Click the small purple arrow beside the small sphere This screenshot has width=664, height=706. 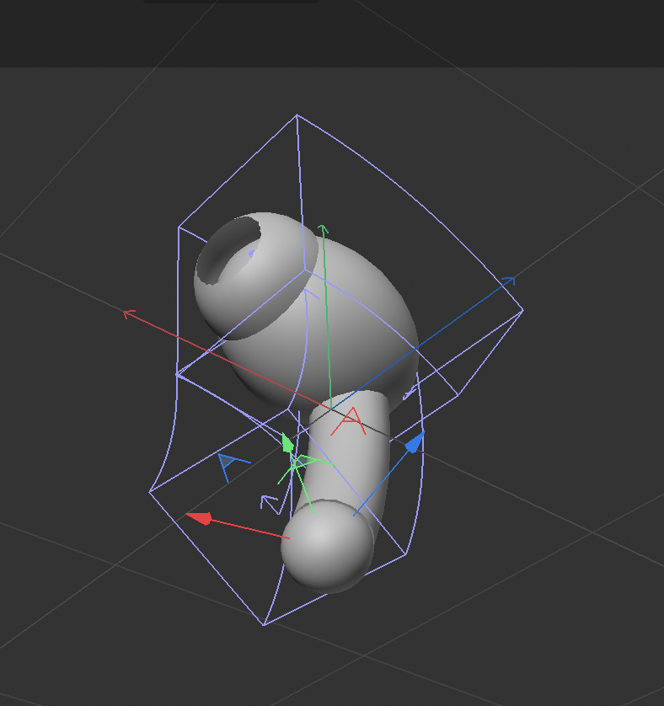click(269, 503)
